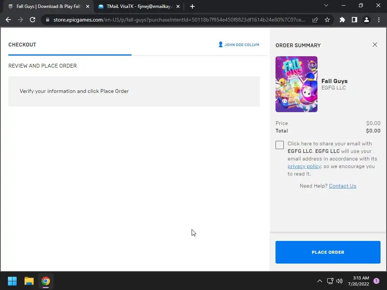Click the Chrome taskbar icon

(x=46, y=281)
